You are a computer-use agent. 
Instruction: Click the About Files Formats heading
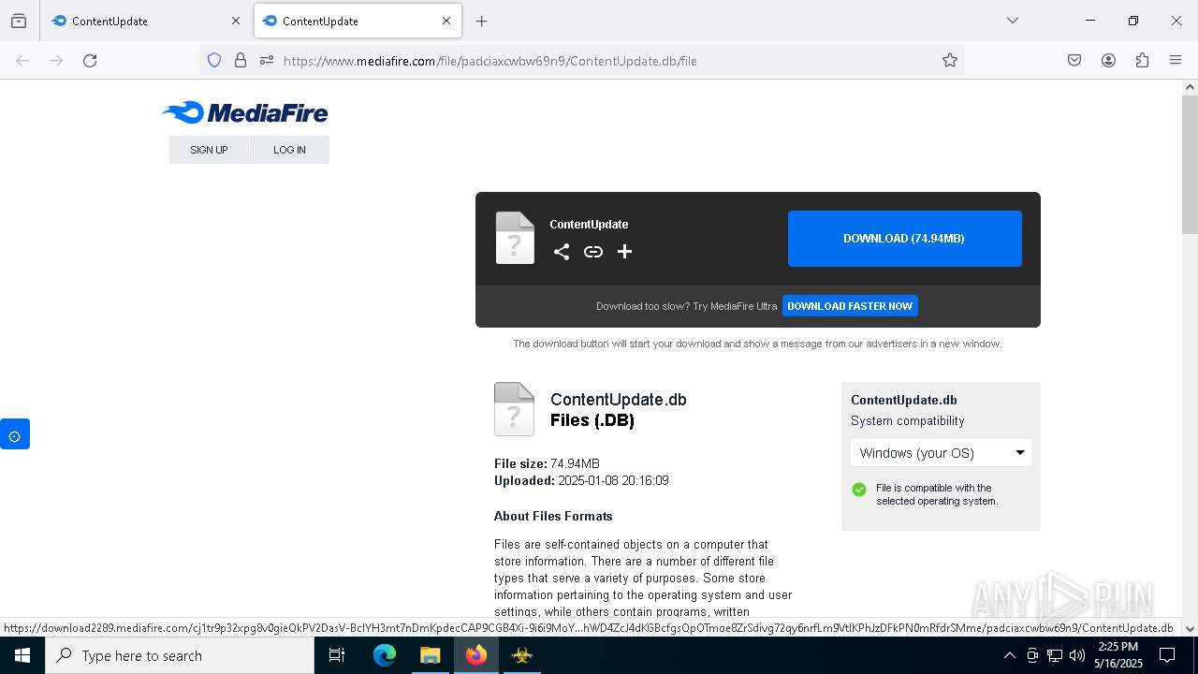tap(553, 516)
